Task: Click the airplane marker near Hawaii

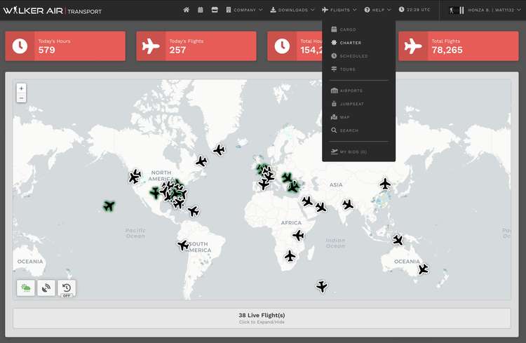Action: pyautogui.click(x=108, y=206)
